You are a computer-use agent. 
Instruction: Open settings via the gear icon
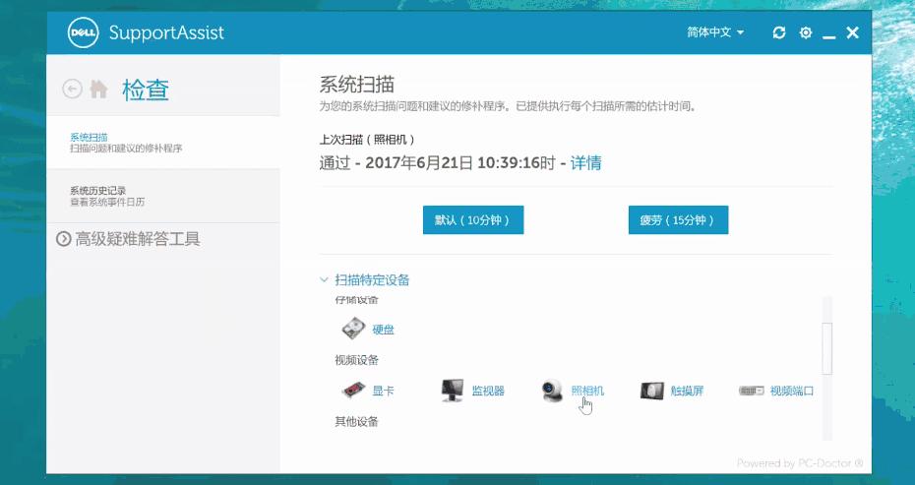(805, 32)
